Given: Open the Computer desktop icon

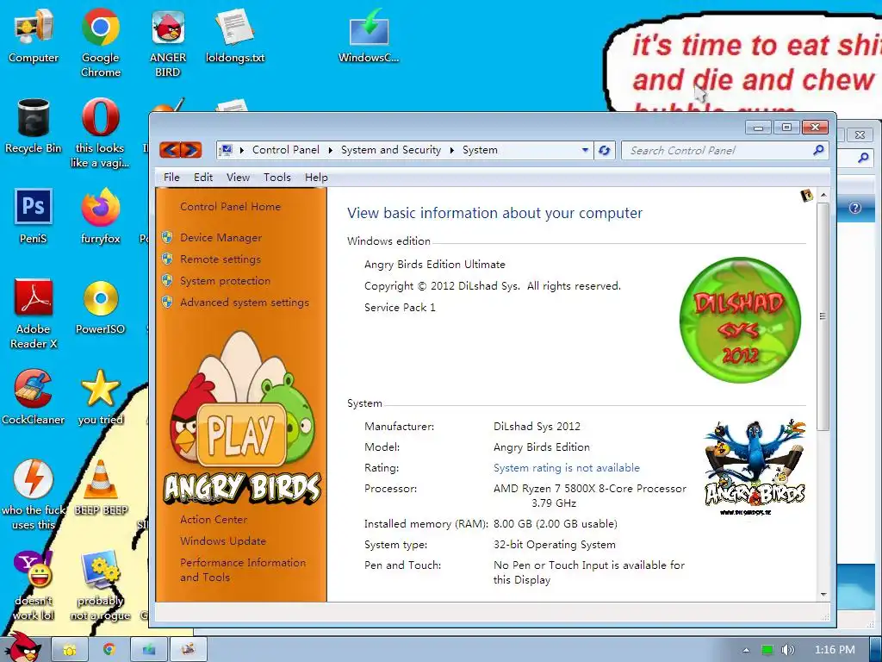Looking at the screenshot, I should tap(34, 34).
